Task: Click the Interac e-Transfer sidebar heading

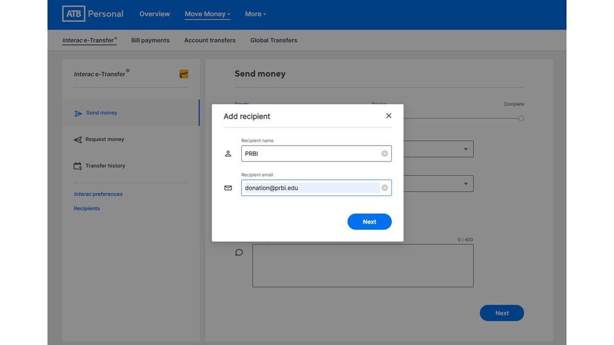Action: pos(101,74)
